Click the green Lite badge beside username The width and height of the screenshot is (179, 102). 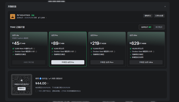[x=33, y=15]
